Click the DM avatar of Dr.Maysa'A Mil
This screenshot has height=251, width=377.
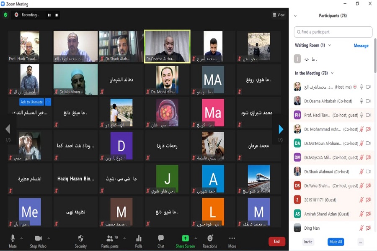pyautogui.click(x=297, y=158)
